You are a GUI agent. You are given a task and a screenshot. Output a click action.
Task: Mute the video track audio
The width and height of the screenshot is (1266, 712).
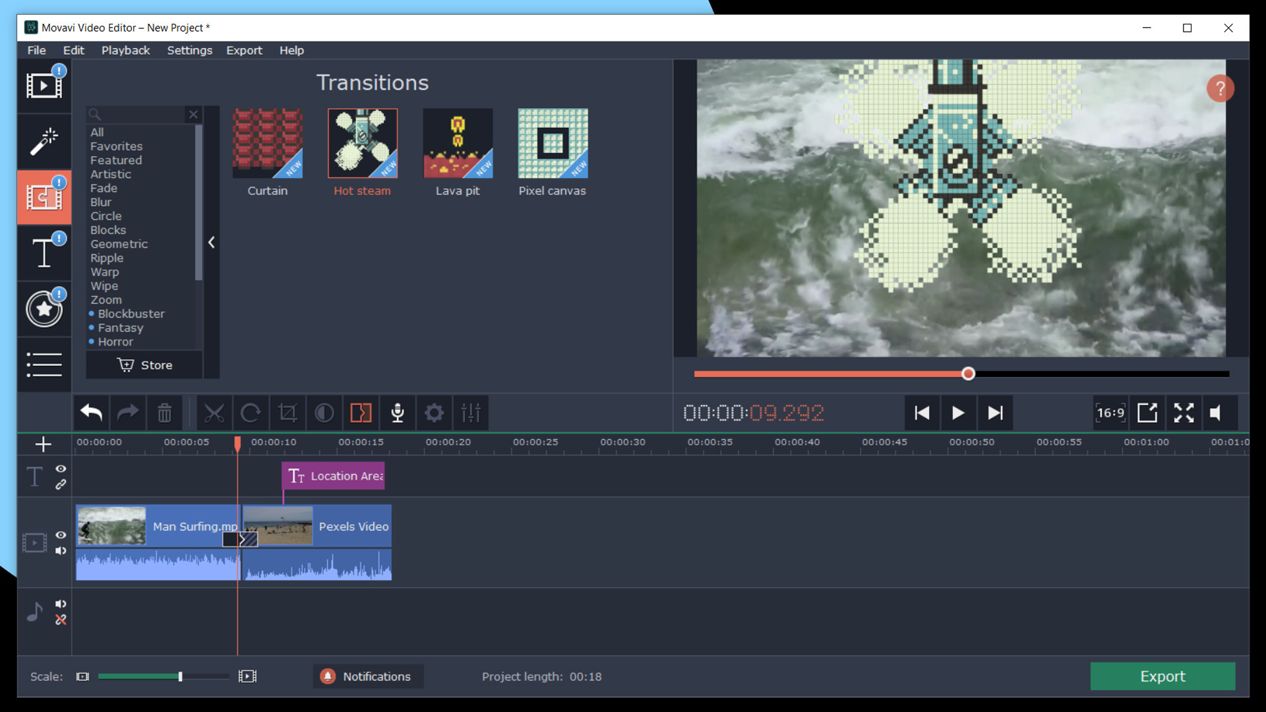pyautogui.click(x=61, y=551)
